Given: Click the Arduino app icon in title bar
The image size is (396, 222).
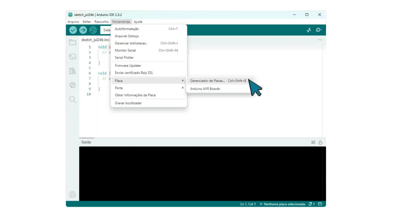Looking at the screenshot, I should tap(70, 15).
